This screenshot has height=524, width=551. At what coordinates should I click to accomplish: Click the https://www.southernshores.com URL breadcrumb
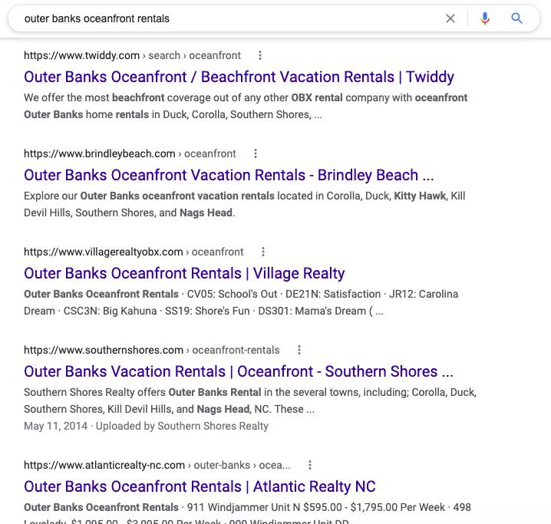click(104, 350)
